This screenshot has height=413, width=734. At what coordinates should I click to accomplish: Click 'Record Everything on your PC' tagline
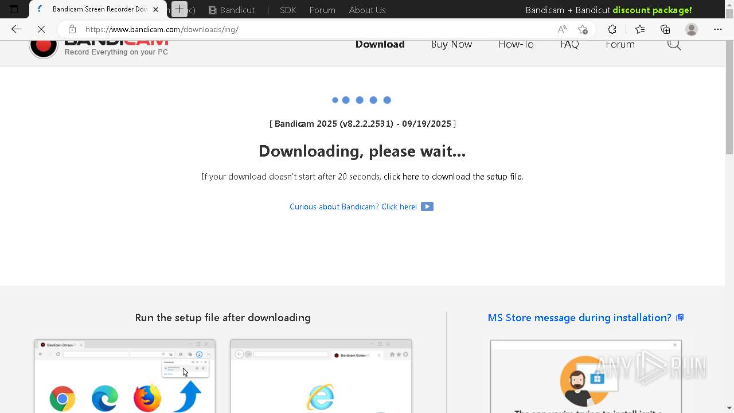[116, 52]
